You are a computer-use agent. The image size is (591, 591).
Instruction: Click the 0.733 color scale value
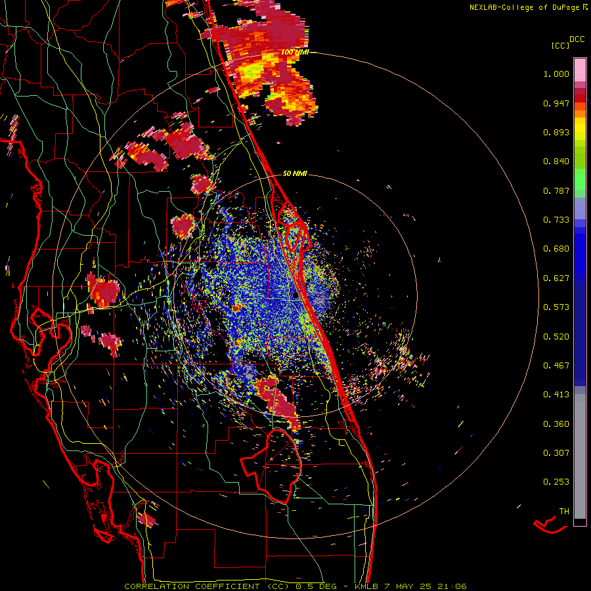coord(556,220)
